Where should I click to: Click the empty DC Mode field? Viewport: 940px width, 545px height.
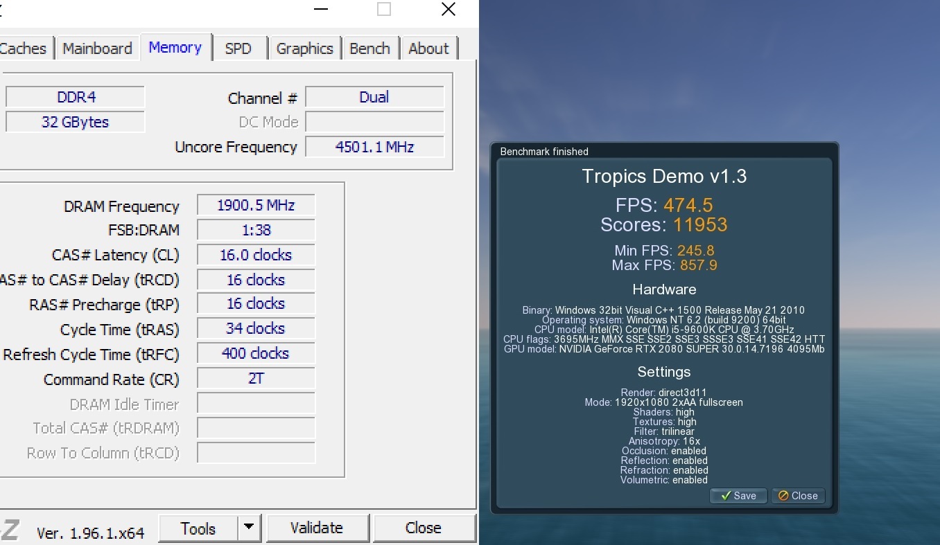374,122
